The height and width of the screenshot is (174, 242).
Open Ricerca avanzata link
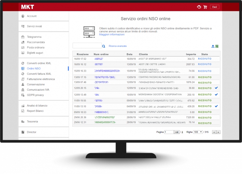[x=118, y=46]
